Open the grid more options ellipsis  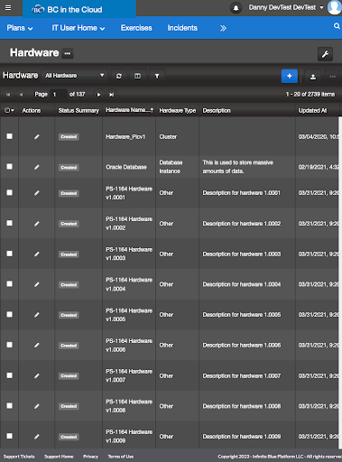coord(332,77)
